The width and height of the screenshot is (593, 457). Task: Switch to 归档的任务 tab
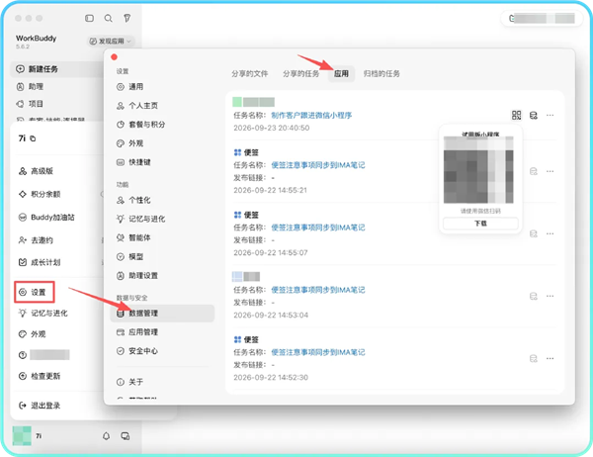(x=381, y=74)
